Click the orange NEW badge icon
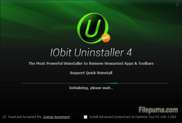This screenshot has height=123, width=182. tap(106, 38)
